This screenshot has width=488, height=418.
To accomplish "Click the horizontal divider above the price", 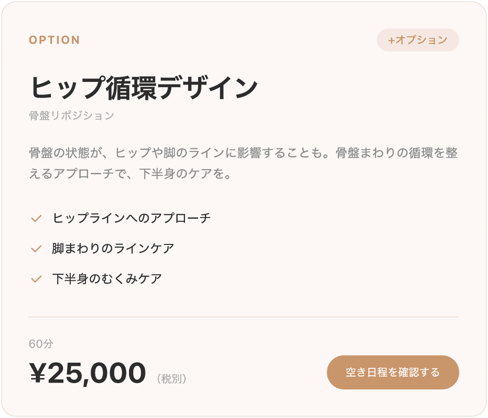I will (x=244, y=317).
